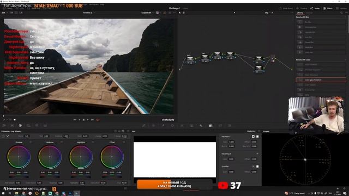Select the parallel mixer node

pos(273,59)
